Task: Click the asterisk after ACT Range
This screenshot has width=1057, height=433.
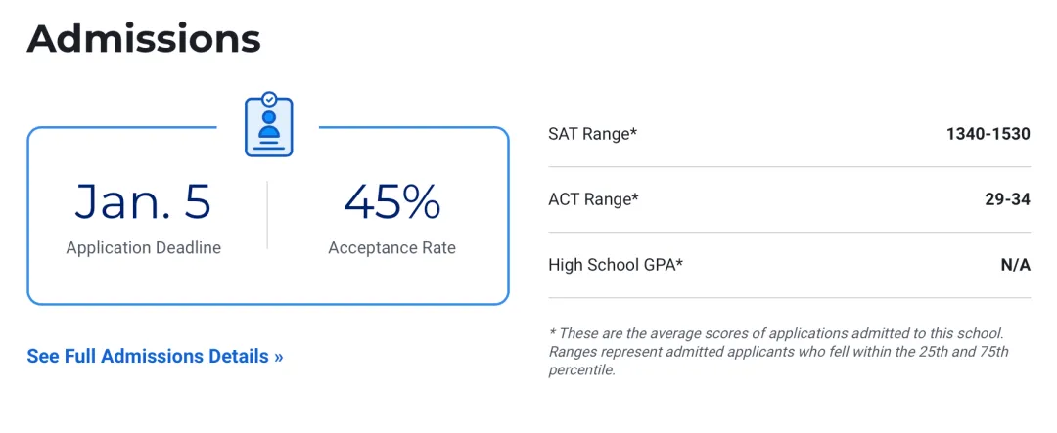Action: click(636, 197)
